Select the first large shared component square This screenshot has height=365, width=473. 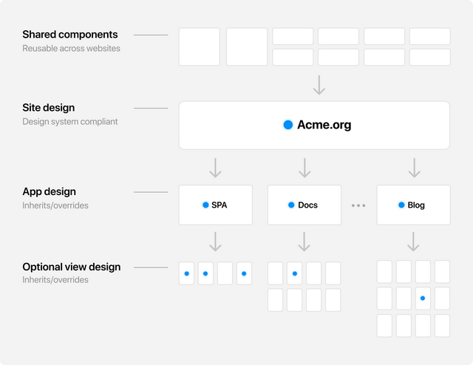(x=200, y=47)
